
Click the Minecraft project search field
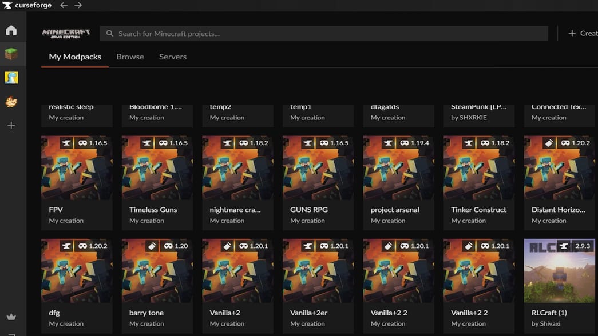(320, 33)
